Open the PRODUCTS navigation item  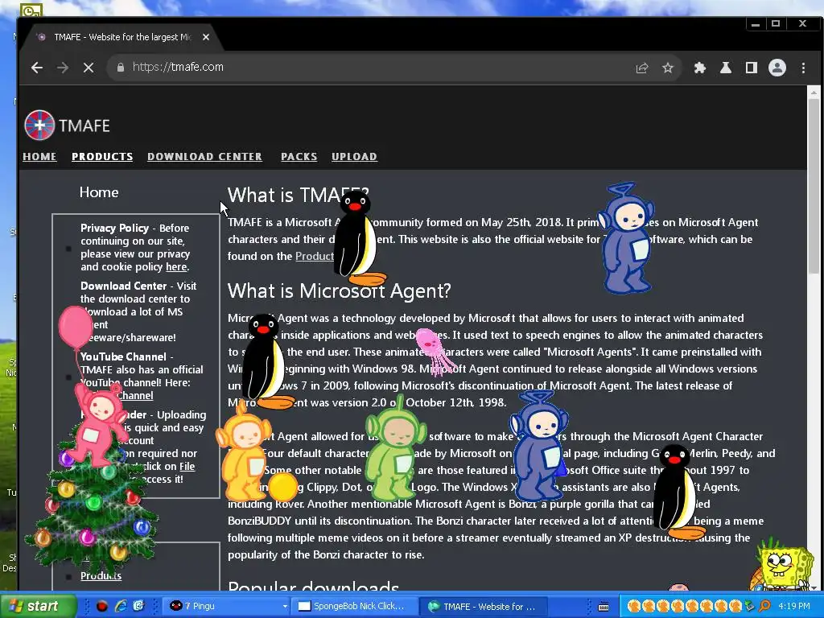point(102,157)
